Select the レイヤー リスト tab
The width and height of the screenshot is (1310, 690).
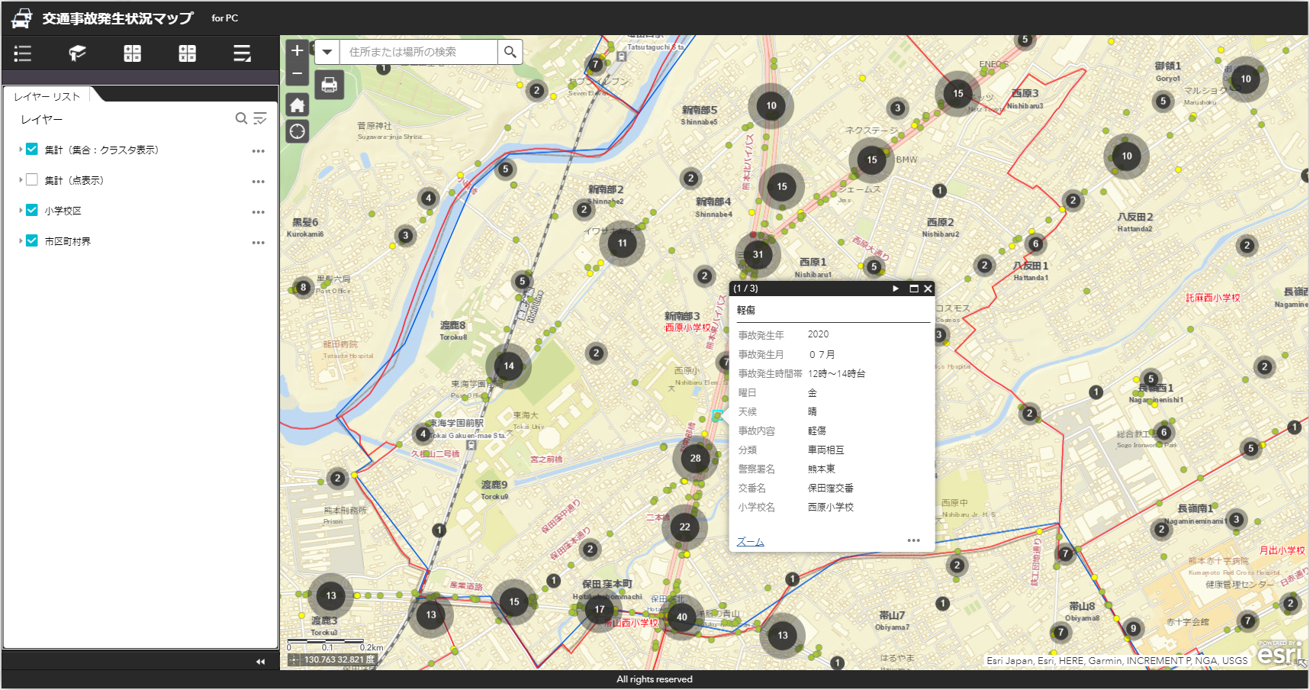(x=47, y=96)
